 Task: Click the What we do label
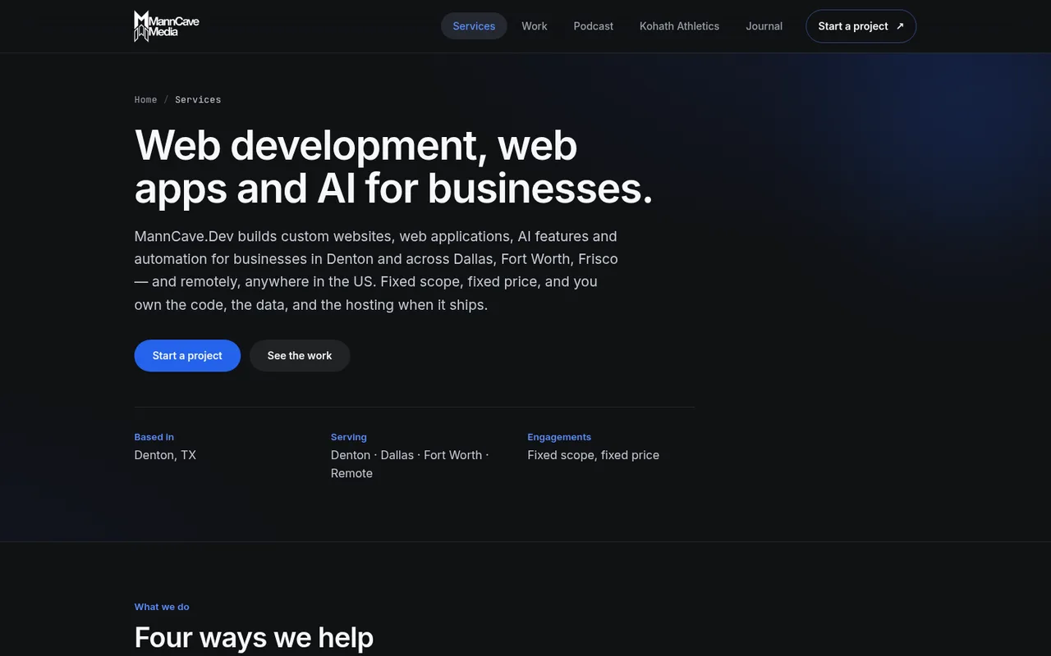pyautogui.click(x=162, y=607)
